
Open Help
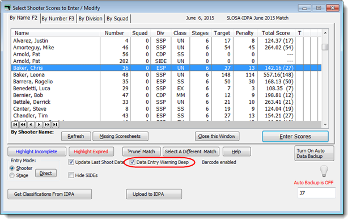tap(236, 152)
